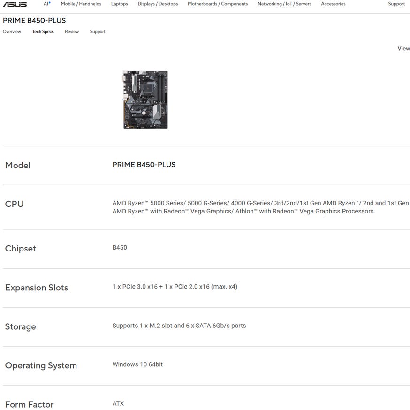Open the Laptops menu
410x410 pixels.
pyautogui.click(x=120, y=4)
